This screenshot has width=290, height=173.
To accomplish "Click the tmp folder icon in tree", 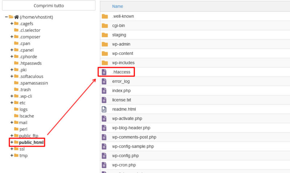I will coord(16,155).
